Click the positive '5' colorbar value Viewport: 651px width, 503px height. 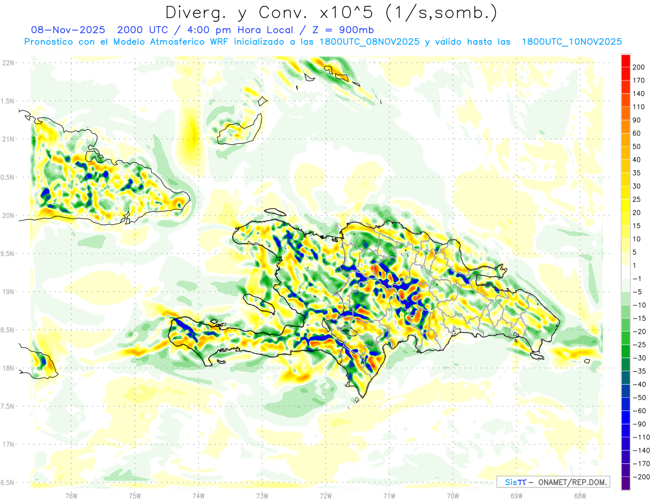tap(636, 252)
